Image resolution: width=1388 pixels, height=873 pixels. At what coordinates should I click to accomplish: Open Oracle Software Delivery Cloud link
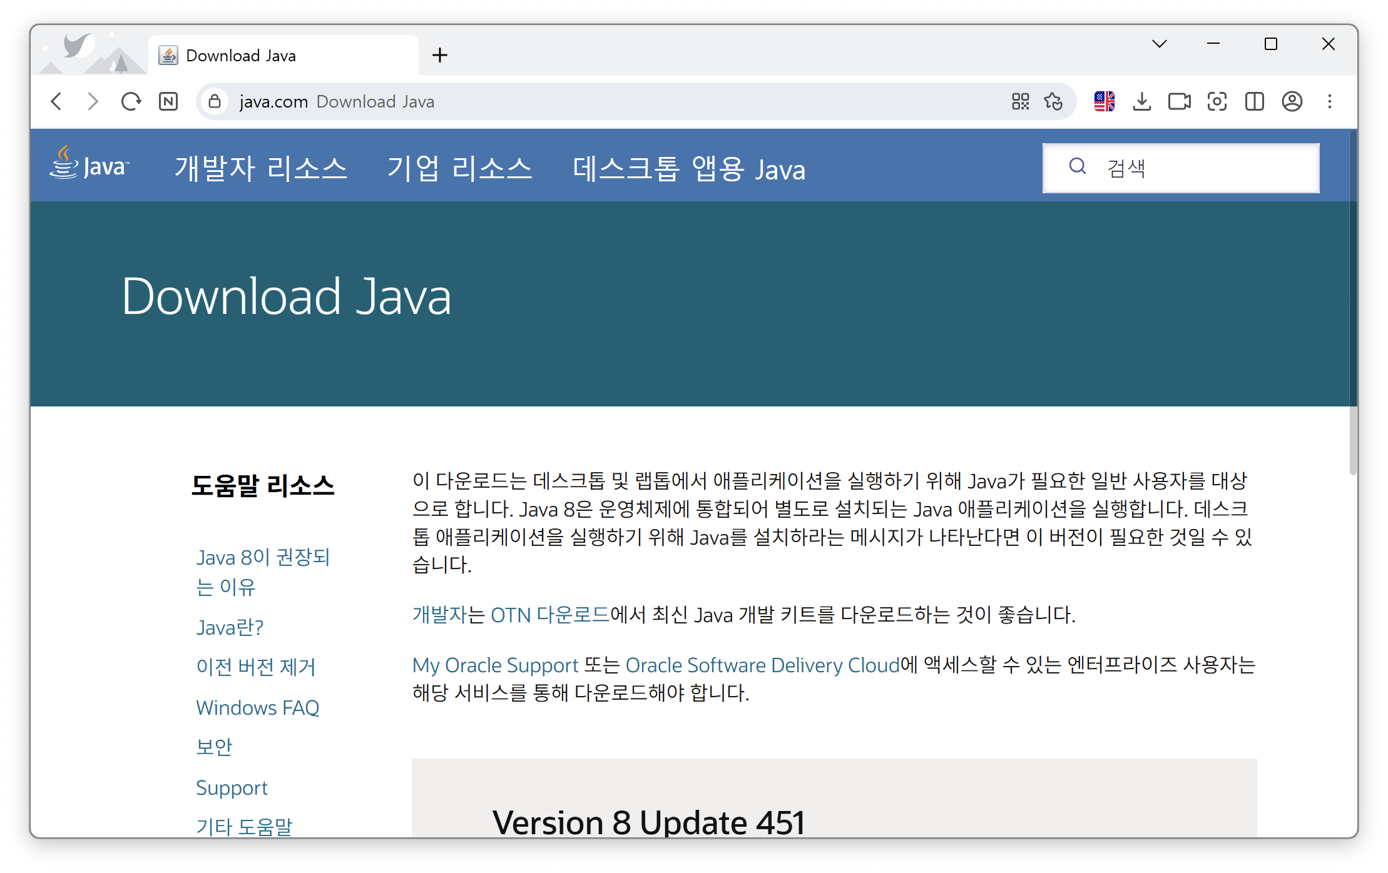click(762, 665)
